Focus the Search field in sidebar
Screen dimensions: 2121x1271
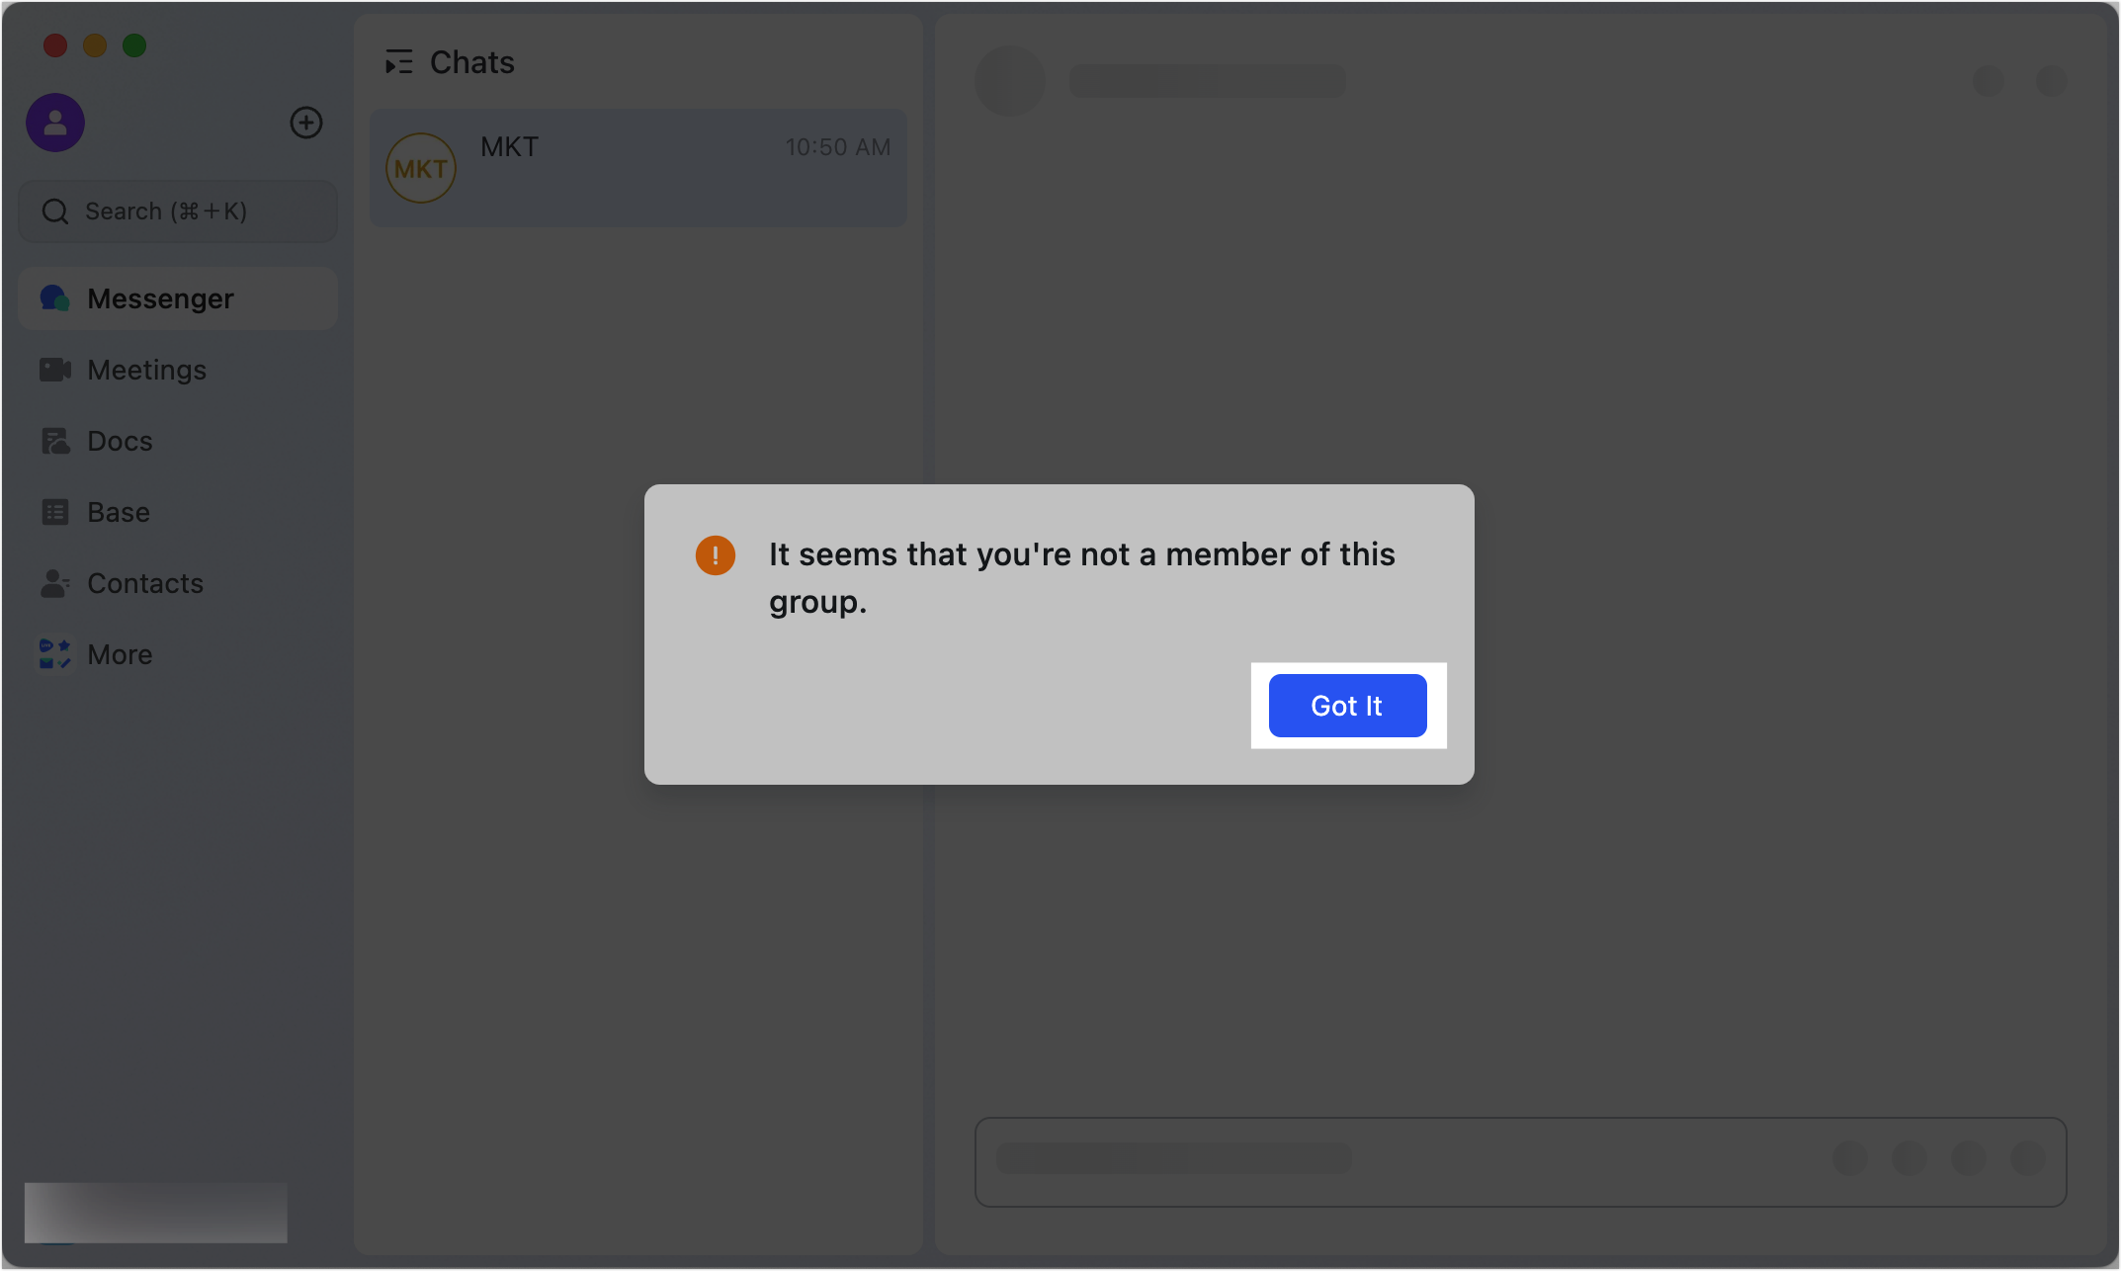178,212
